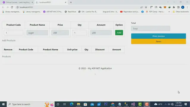190x107 pixels.
Task: Share this page icon
Action: 141,7
